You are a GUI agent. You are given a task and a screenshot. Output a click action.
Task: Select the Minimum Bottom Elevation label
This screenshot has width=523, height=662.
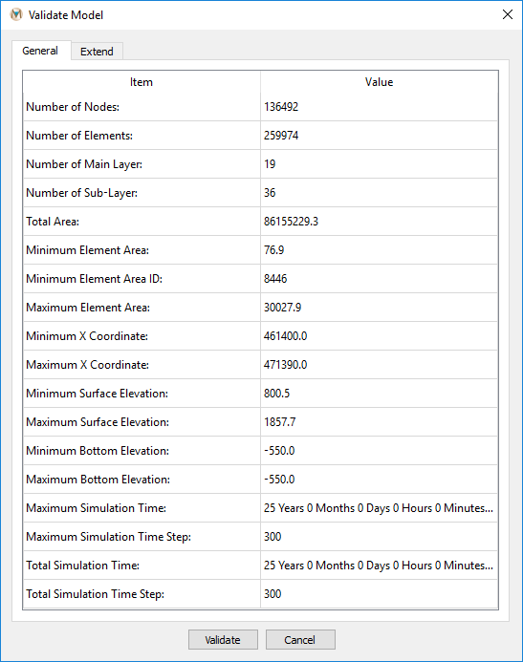pyautogui.click(x=98, y=451)
